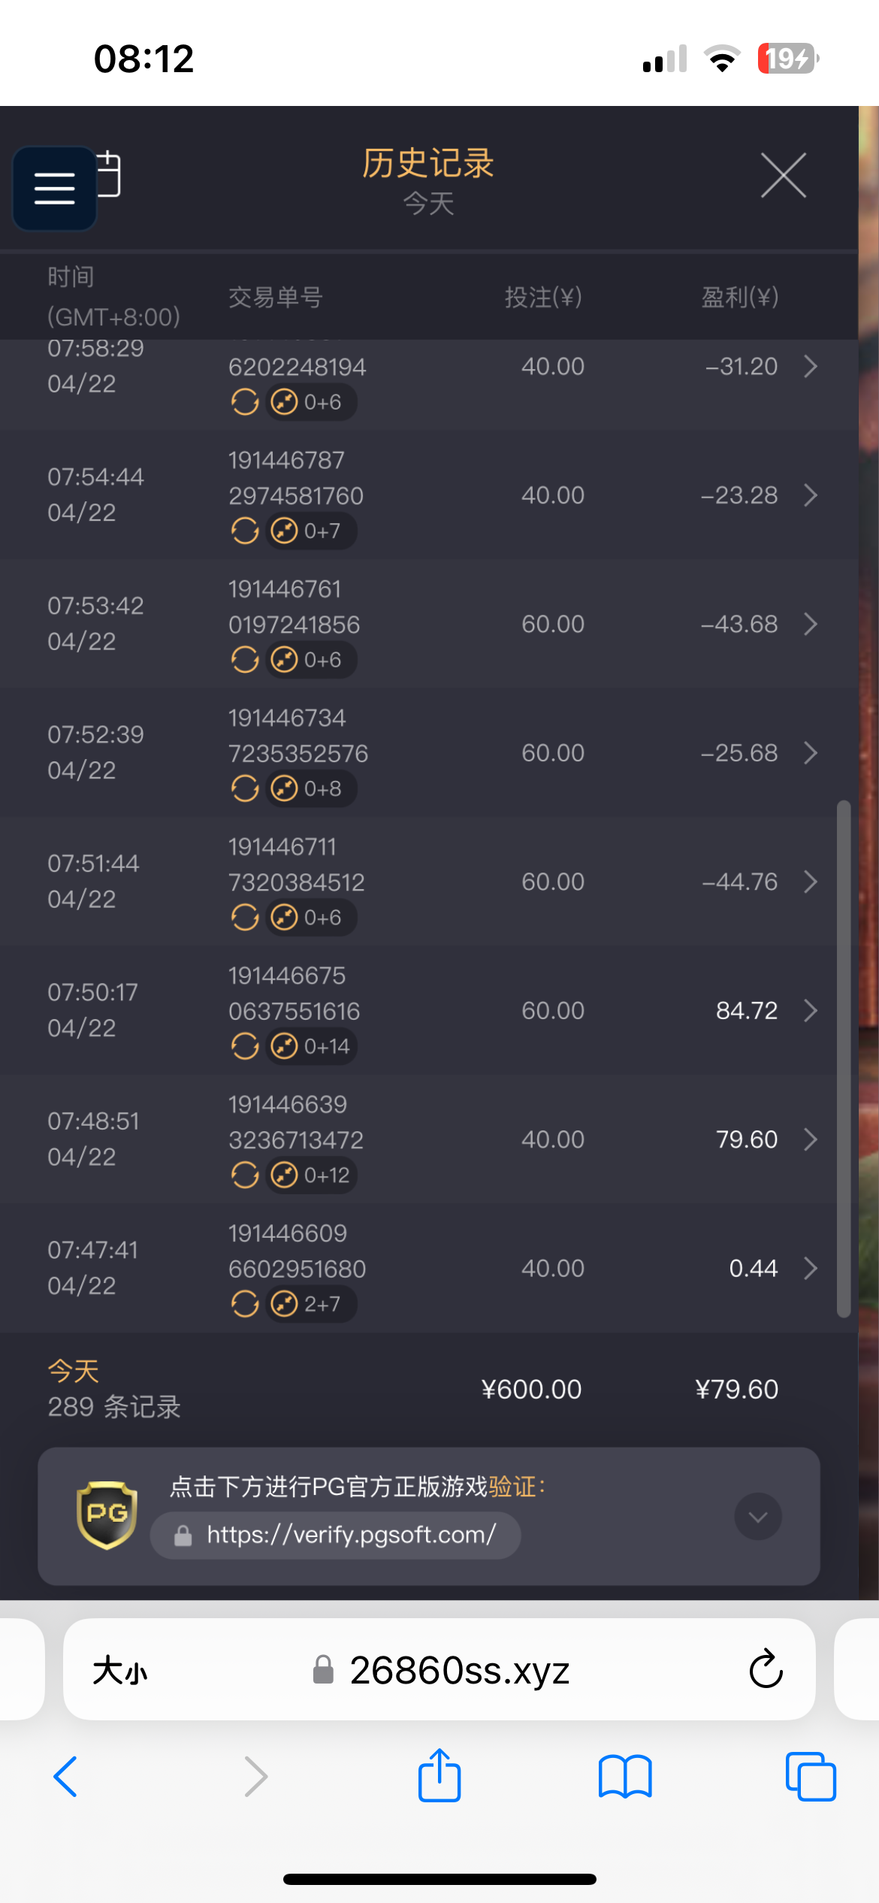The width and height of the screenshot is (879, 1903).
Task: Close the history records panel
Action: [783, 176]
